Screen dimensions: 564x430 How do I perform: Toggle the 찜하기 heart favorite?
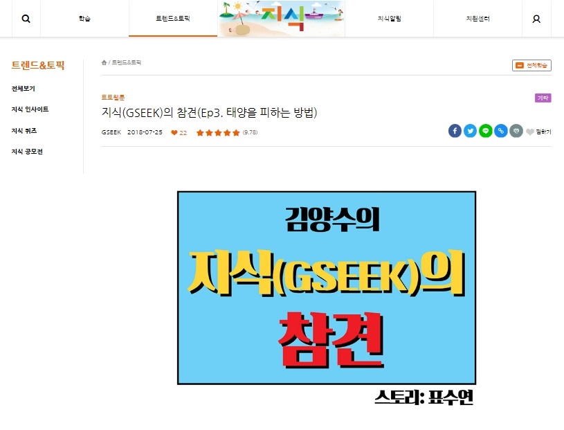[538, 132]
